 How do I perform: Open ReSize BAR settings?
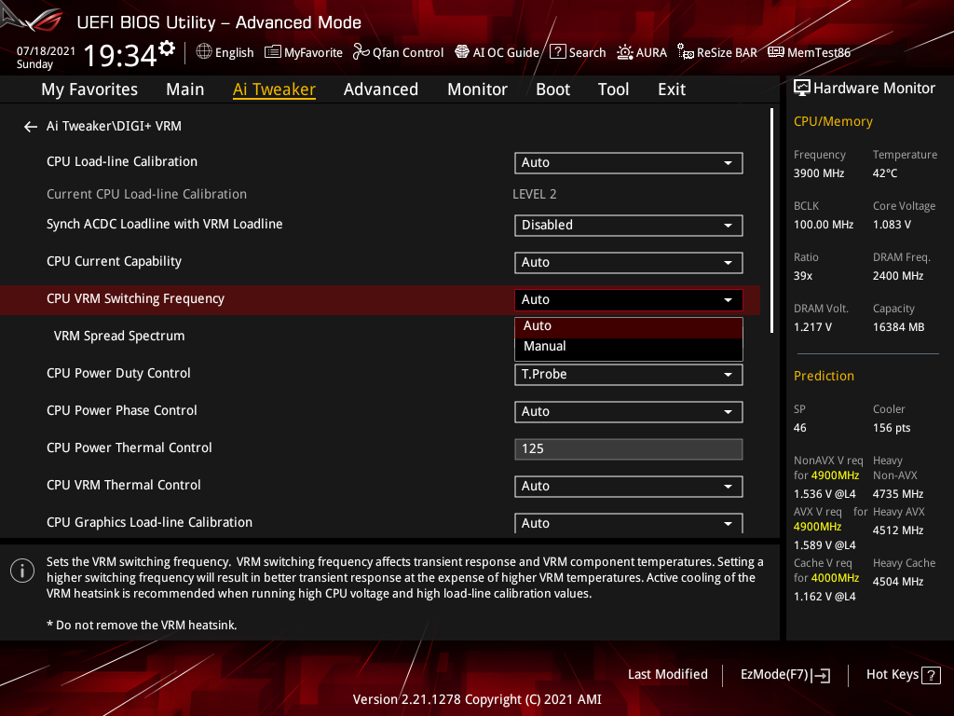click(x=717, y=52)
